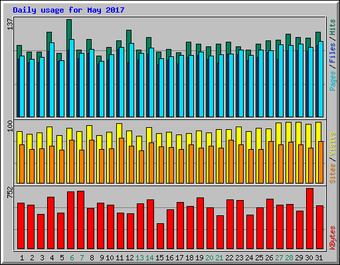This screenshot has width=340, height=265.
Task: Click the "Pages" legend label
Action: tap(333, 81)
